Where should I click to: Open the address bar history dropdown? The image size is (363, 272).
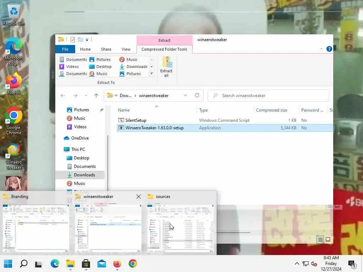pyautogui.click(x=185, y=96)
